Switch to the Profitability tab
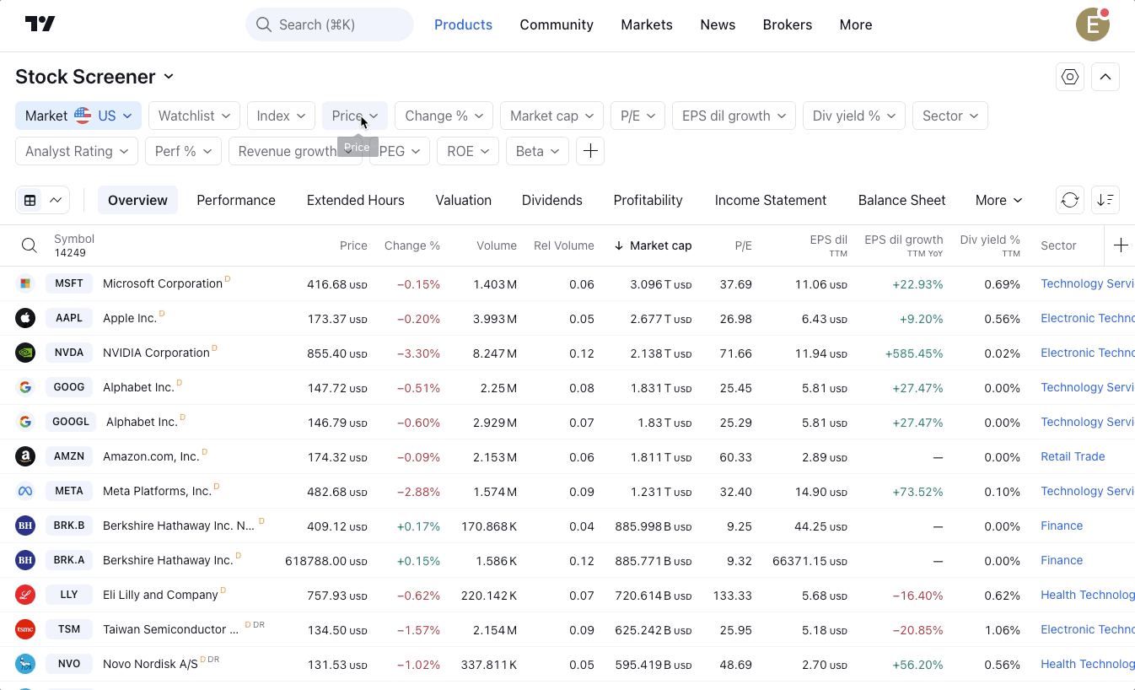The width and height of the screenshot is (1135, 690). click(x=648, y=200)
